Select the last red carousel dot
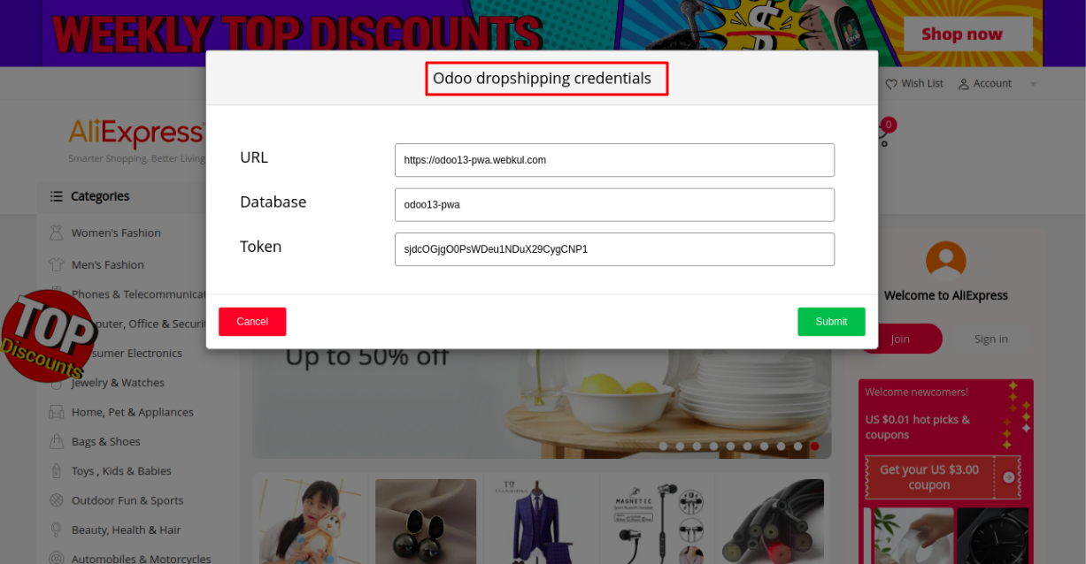The width and height of the screenshot is (1086, 564). pyautogui.click(x=814, y=446)
